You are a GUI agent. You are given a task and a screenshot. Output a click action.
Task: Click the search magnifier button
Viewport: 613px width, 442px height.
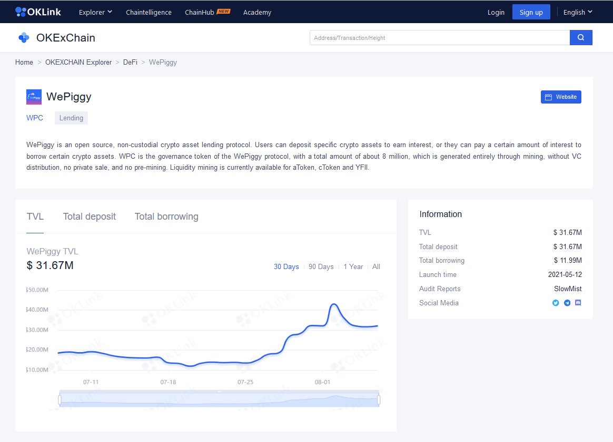(x=581, y=37)
